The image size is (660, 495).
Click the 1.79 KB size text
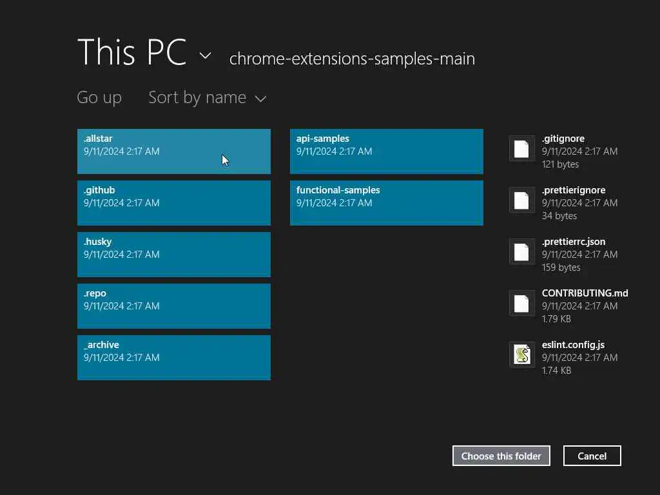tap(556, 318)
